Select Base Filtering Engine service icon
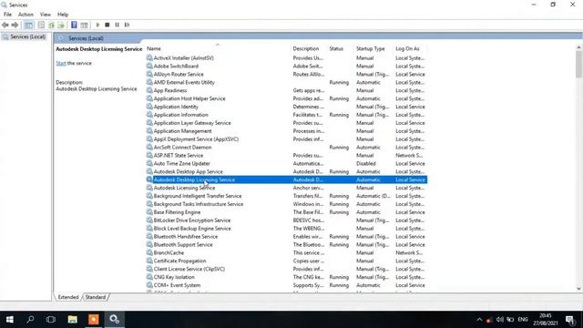The image size is (583, 328). [x=149, y=212]
